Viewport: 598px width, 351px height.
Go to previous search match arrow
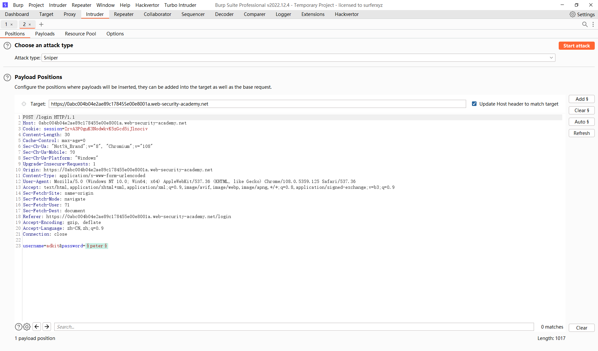(x=37, y=327)
